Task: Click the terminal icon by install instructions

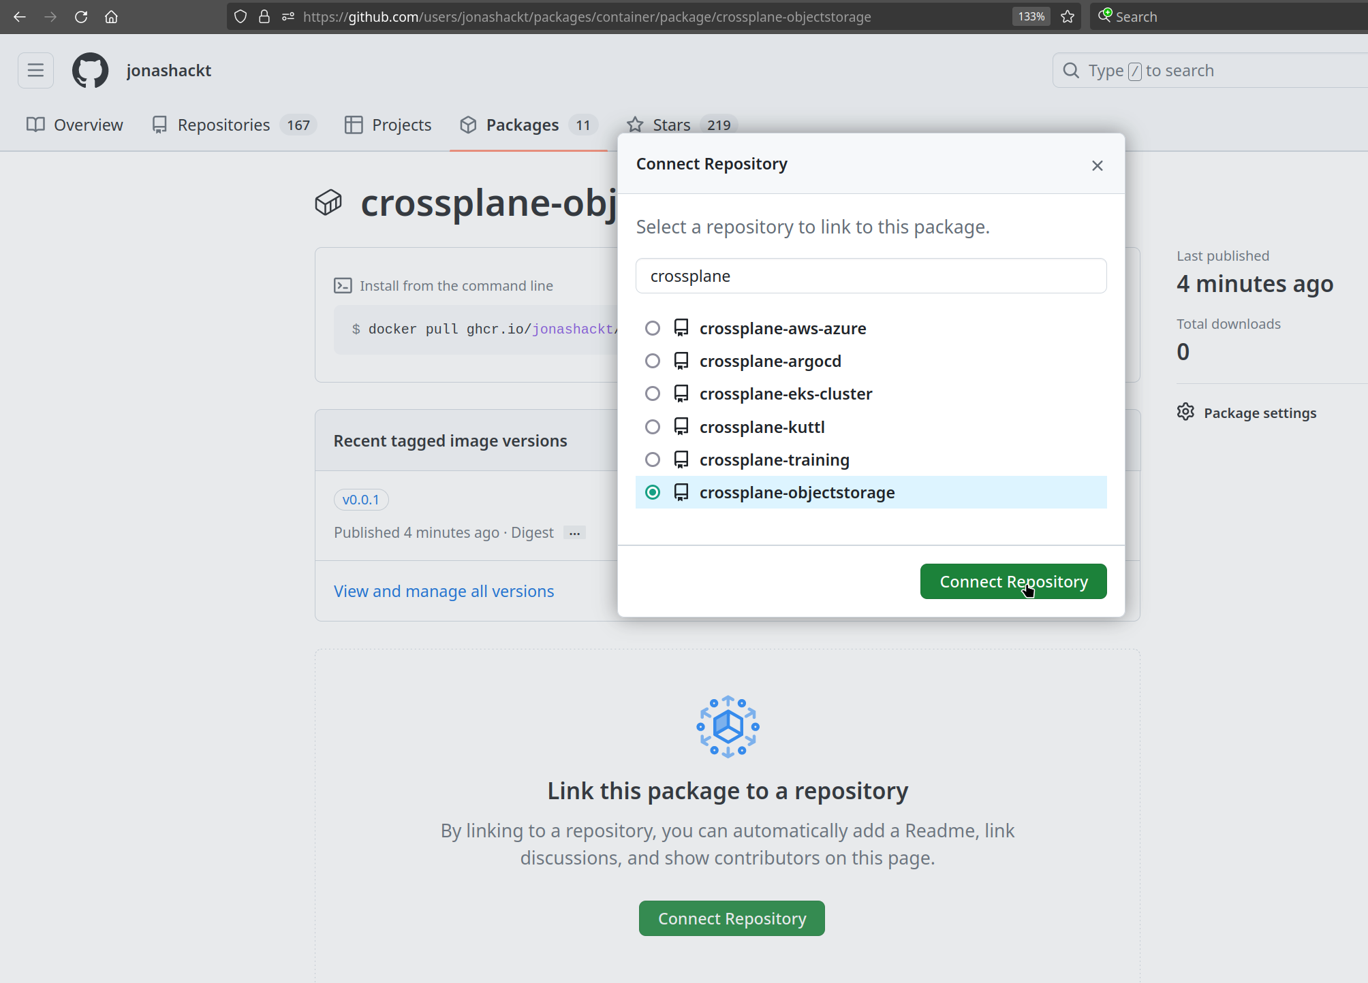Action: coord(343,286)
